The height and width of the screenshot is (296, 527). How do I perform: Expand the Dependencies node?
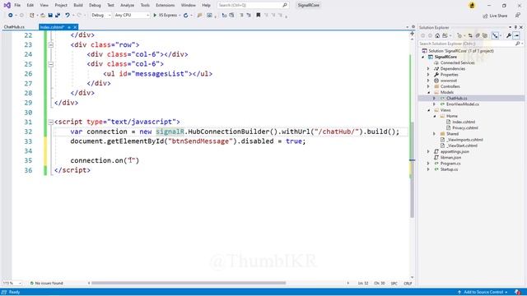pos(428,69)
